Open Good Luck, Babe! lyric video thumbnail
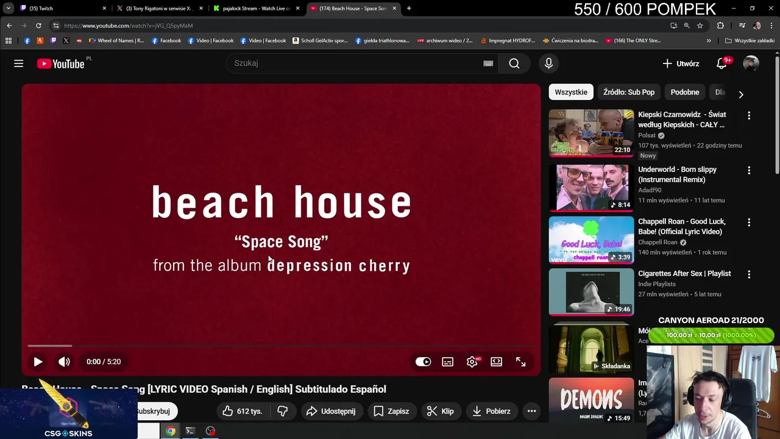 pyautogui.click(x=591, y=240)
